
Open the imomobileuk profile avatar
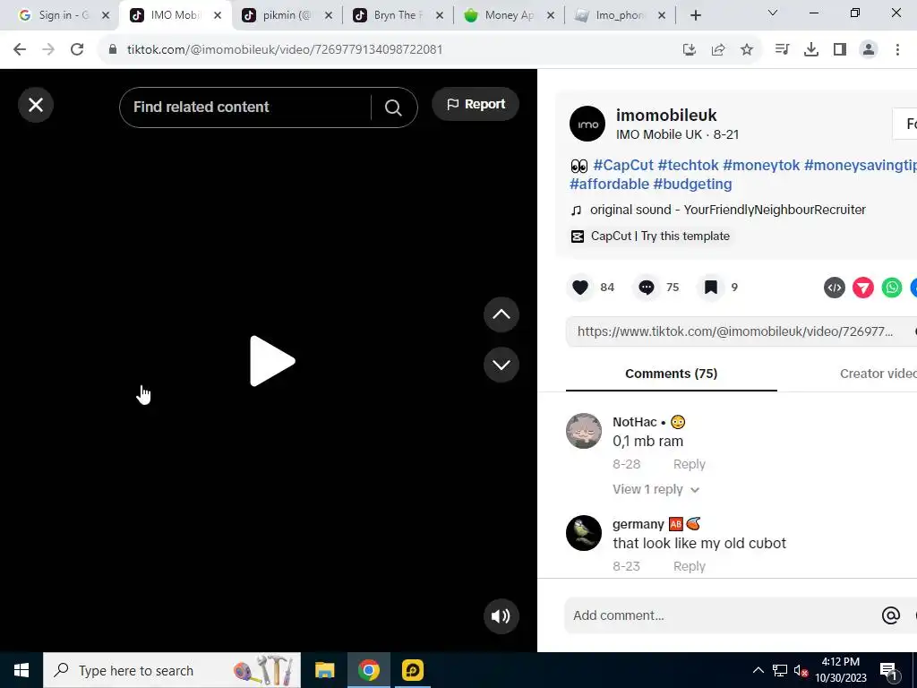pyautogui.click(x=587, y=124)
